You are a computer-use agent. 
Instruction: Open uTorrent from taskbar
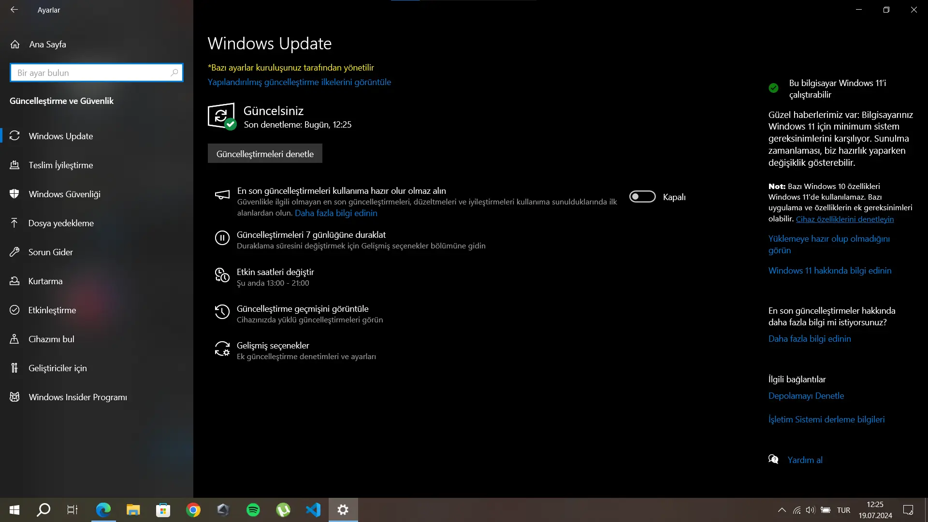(x=283, y=510)
